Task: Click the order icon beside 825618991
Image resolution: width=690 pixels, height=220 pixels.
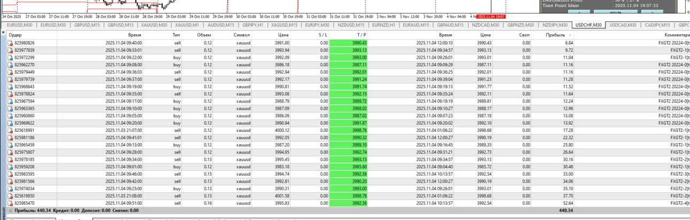Action: pos(10,130)
